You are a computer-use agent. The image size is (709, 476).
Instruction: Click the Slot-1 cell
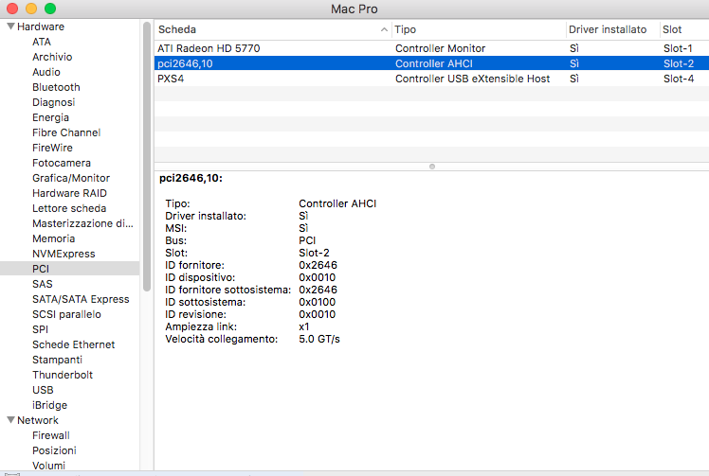(x=678, y=48)
